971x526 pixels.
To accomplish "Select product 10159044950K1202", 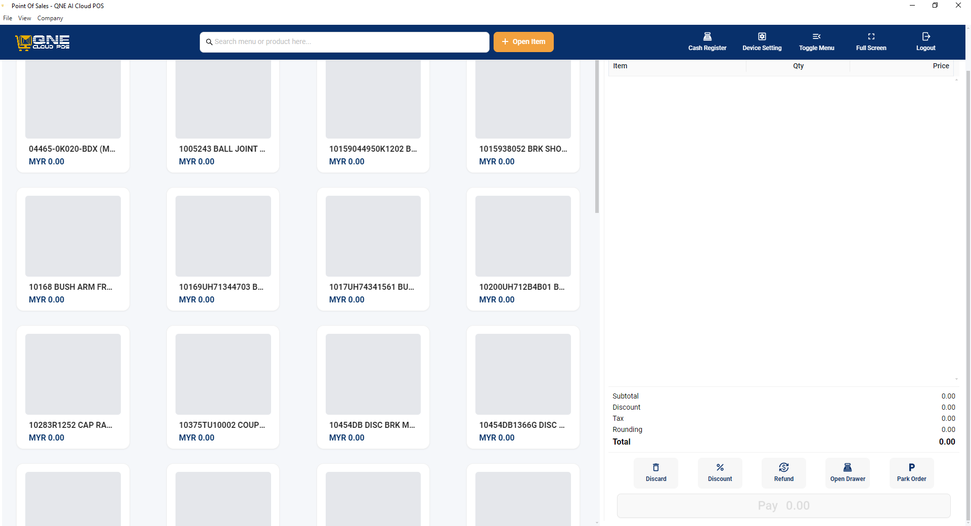I will point(373,116).
